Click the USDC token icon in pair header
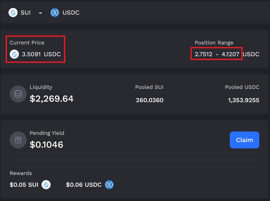 55,13
